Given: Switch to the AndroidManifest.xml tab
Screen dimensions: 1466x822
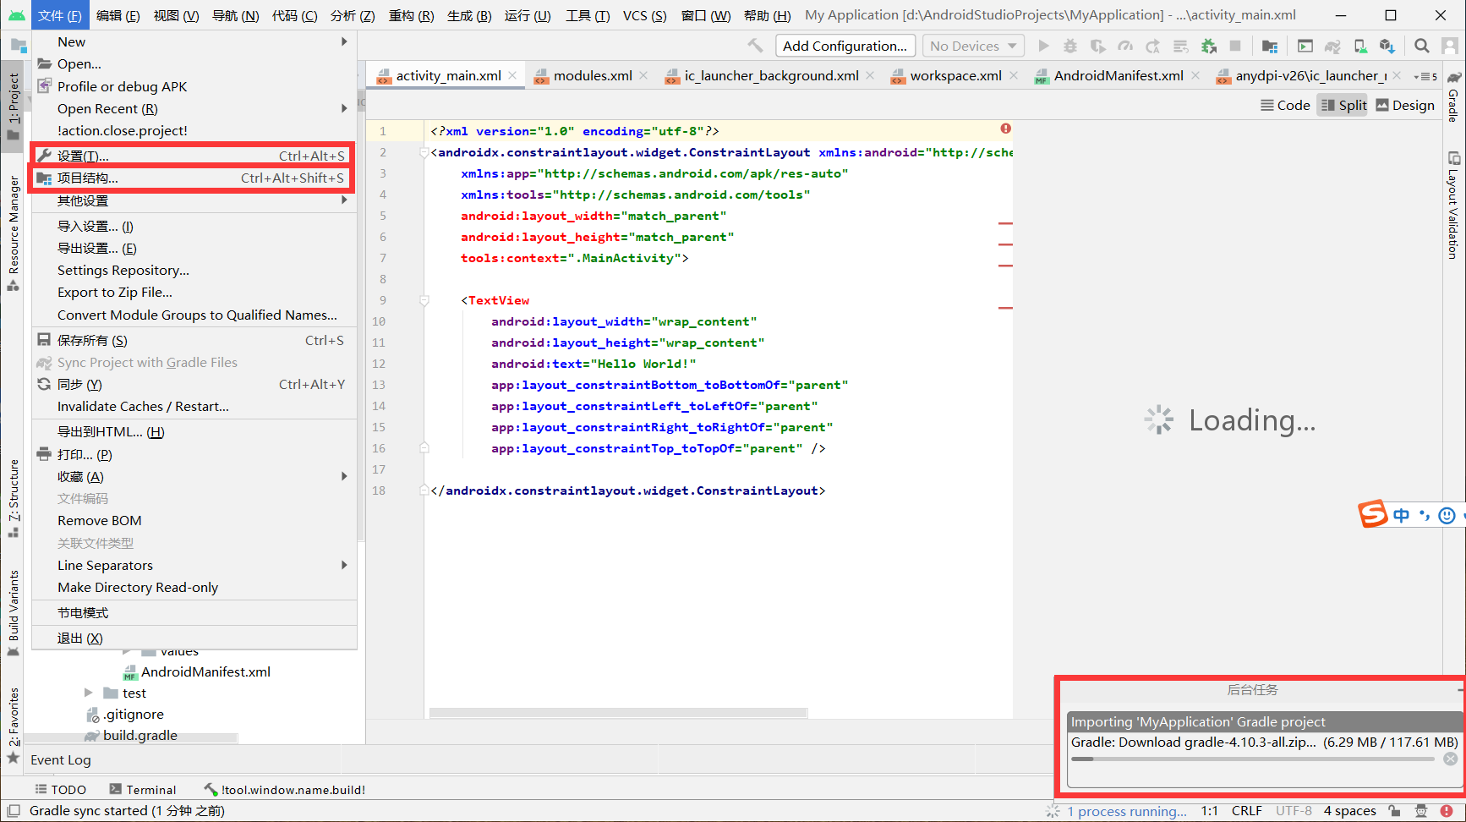Looking at the screenshot, I should tap(1118, 75).
